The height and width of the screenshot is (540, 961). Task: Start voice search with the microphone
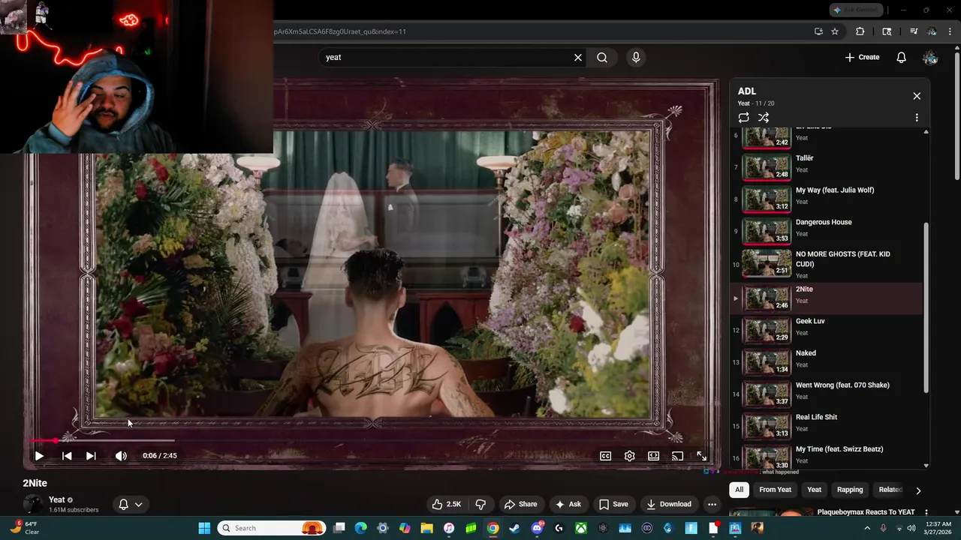click(x=636, y=57)
